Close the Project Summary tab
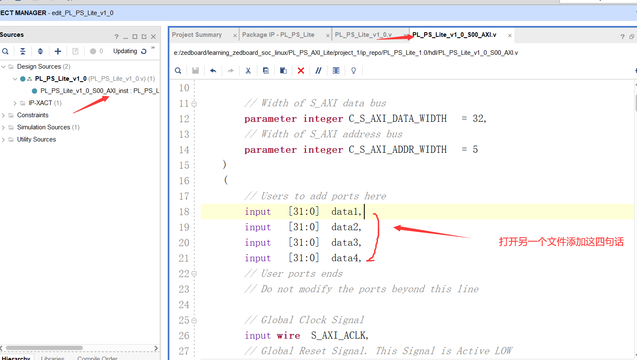637x360 pixels. click(x=235, y=36)
